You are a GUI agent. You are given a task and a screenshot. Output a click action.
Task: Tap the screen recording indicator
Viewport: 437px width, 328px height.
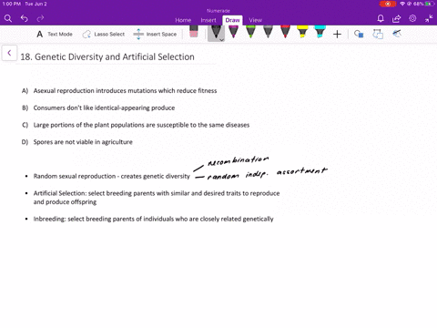point(388,4)
